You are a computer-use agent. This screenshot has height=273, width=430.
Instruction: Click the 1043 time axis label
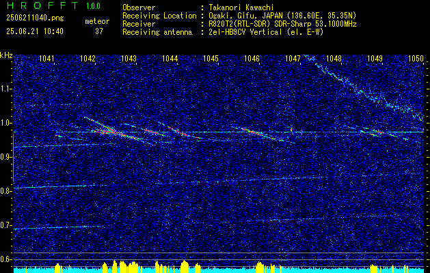coord(129,58)
